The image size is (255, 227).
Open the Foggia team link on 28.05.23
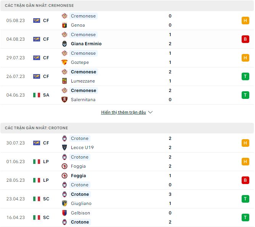tap(78, 176)
